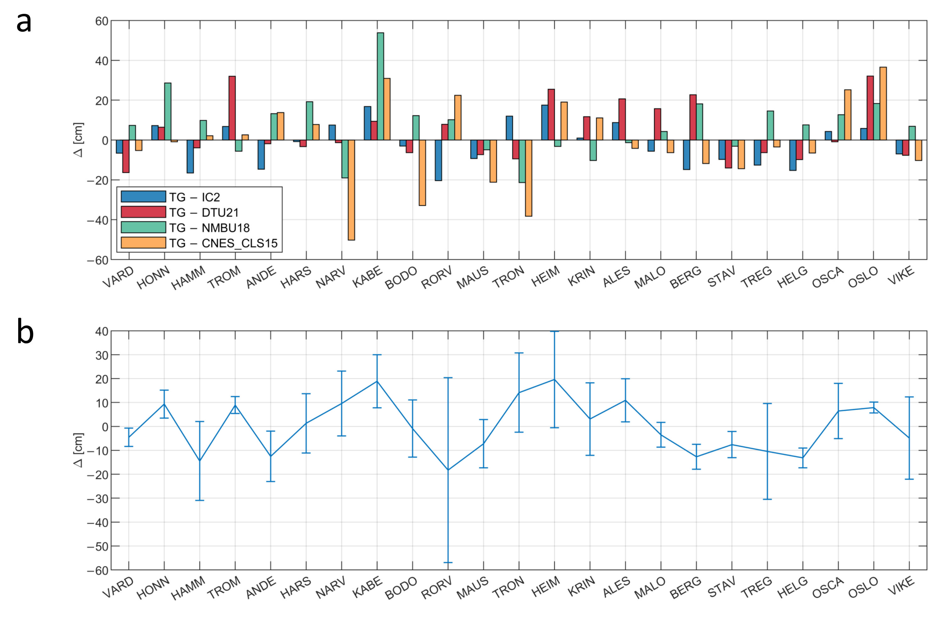946x617 pixels.
Task: Click the TREG upper error bar cap
Action: click(x=767, y=403)
